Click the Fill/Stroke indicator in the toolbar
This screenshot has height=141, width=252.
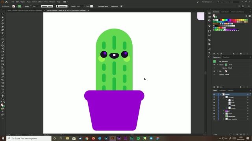(x=3, y=105)
